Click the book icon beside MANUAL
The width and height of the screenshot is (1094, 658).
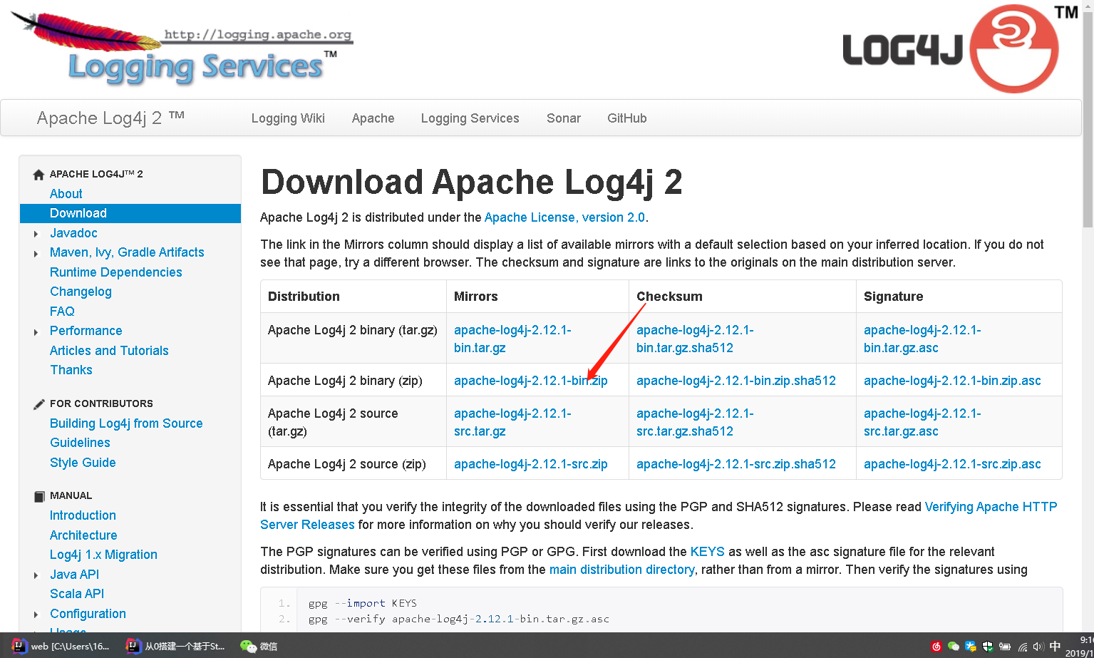point(38,496)
